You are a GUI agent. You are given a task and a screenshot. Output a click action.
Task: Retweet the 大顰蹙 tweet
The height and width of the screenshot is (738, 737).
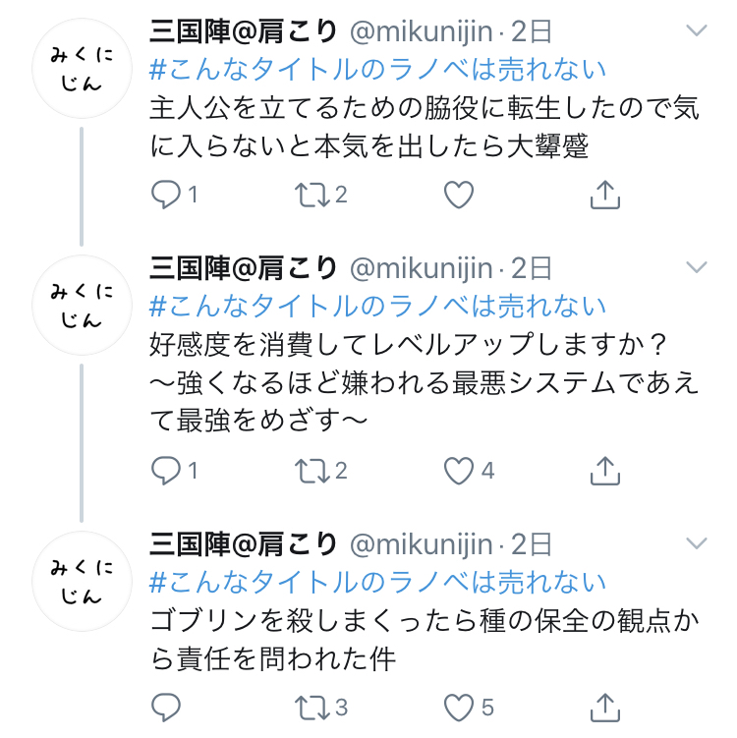tap(311, 195)
